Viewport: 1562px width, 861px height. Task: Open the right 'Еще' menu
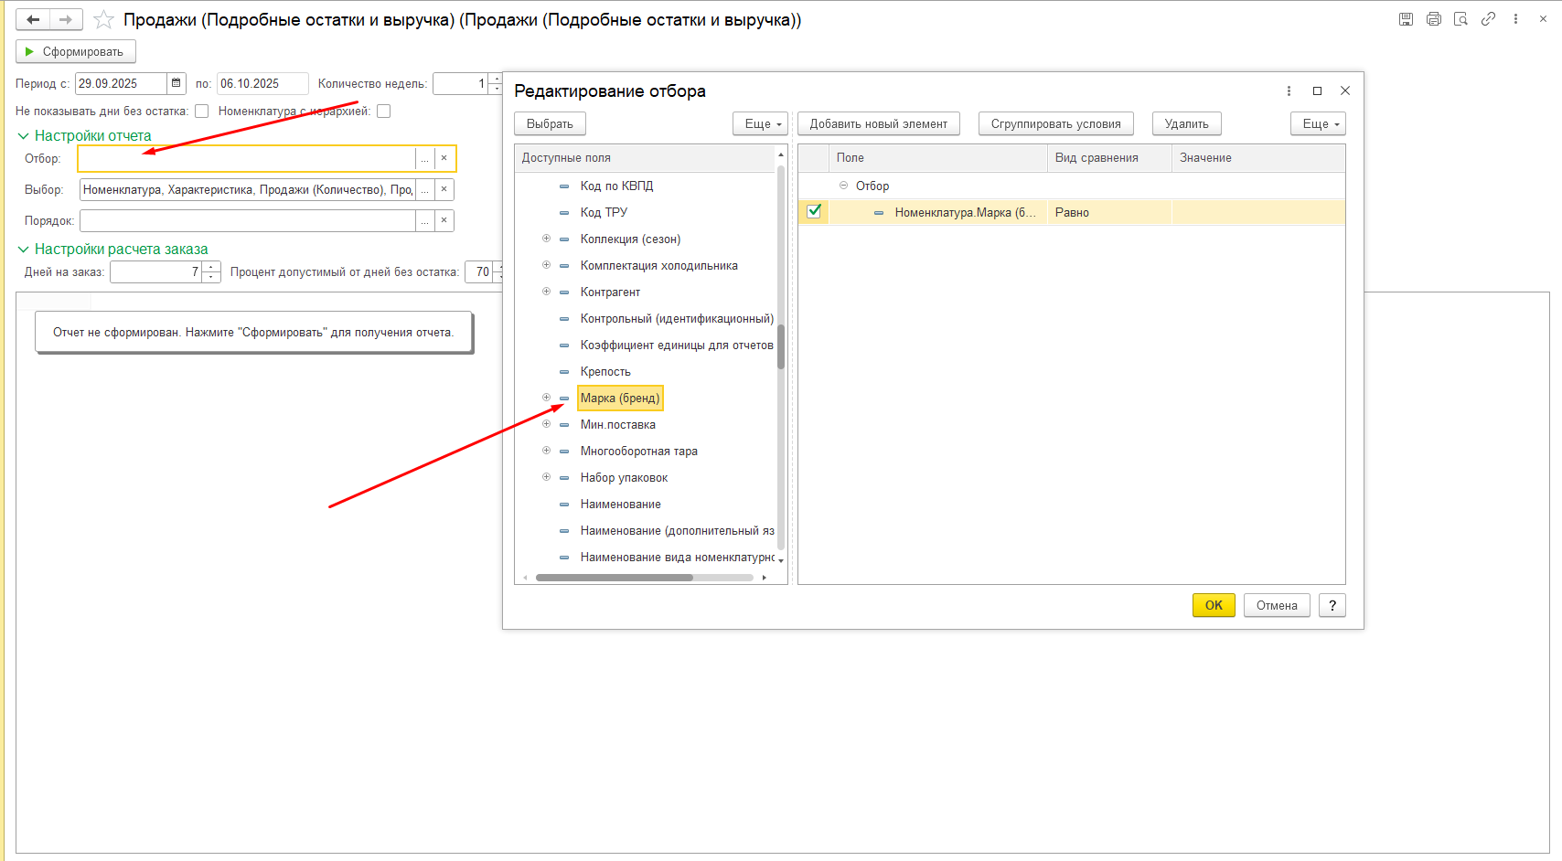tap(1317, 124)
